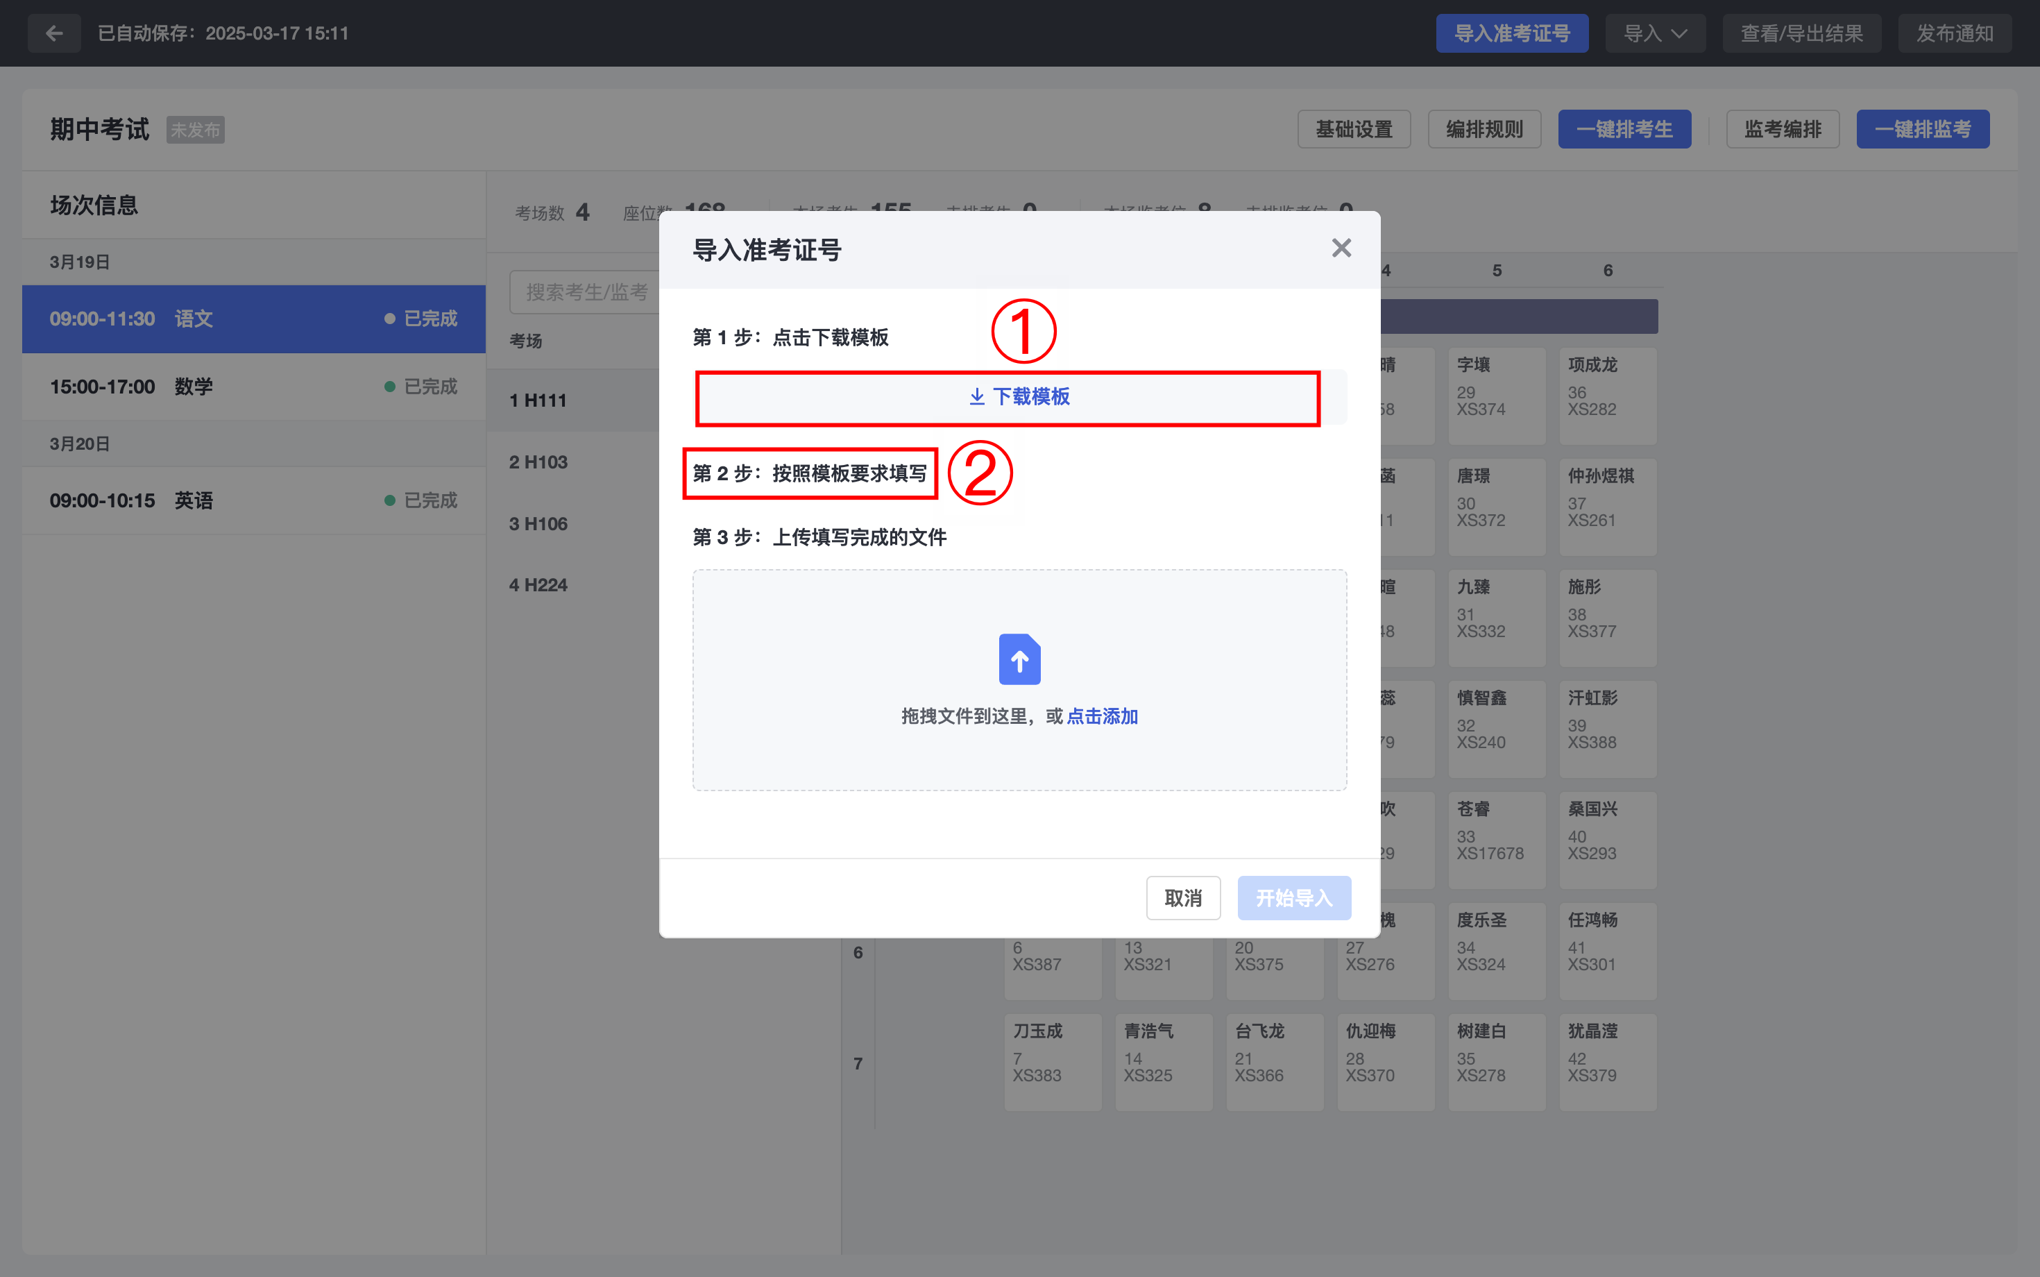Image resolution: width=2040 pixels, height=1277 pixels.
Task: Click 查看/导出结果 button
Action: 1801,33
